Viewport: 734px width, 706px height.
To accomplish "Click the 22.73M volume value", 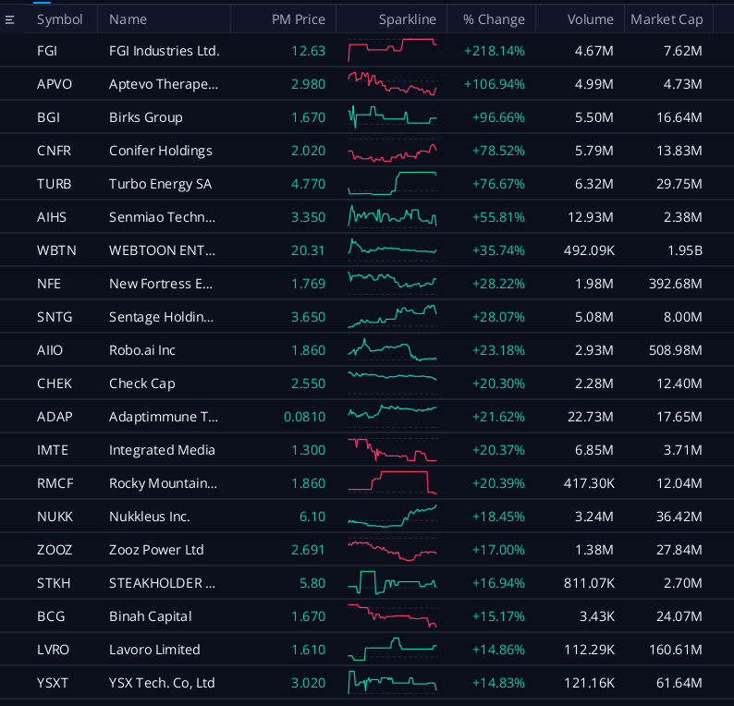I will click(591, 416).
